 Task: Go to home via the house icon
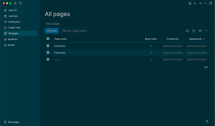tap(190, 3)
